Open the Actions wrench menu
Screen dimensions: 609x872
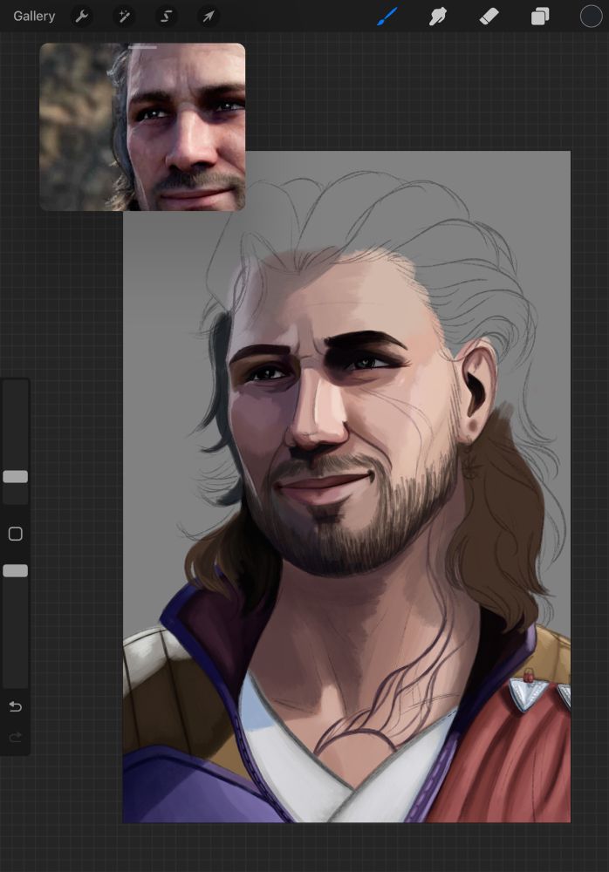tap(81, 16)
